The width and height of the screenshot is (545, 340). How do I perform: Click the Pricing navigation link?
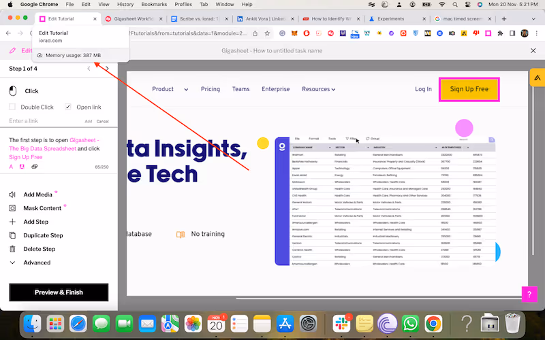coord(211,89)
